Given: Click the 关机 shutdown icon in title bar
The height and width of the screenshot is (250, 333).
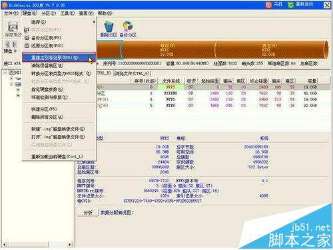Looking at the screenshot, I should [268, 5].
